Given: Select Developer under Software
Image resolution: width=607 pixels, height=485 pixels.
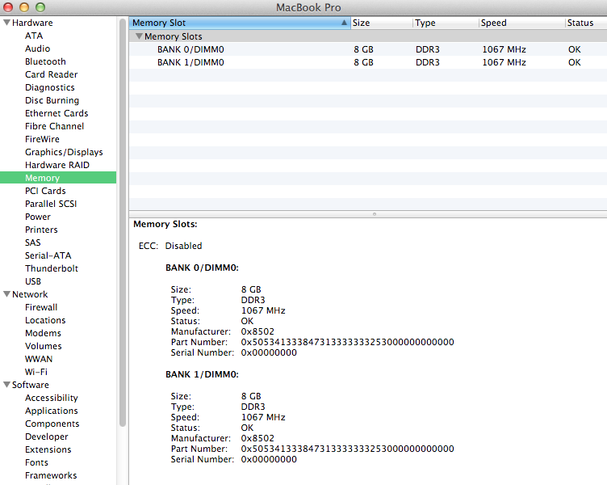Looking at the screenshot, I should coord(47,436).
